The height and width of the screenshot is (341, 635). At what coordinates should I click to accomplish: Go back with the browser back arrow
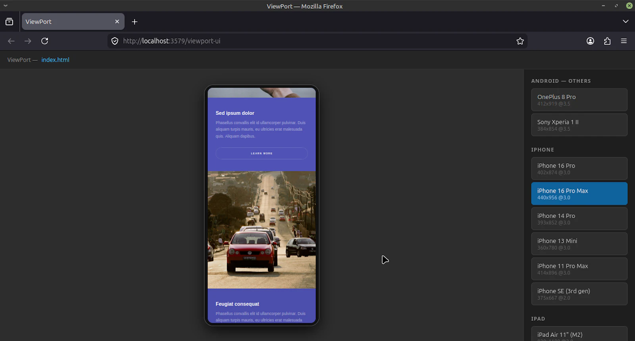tap(11, 41)
